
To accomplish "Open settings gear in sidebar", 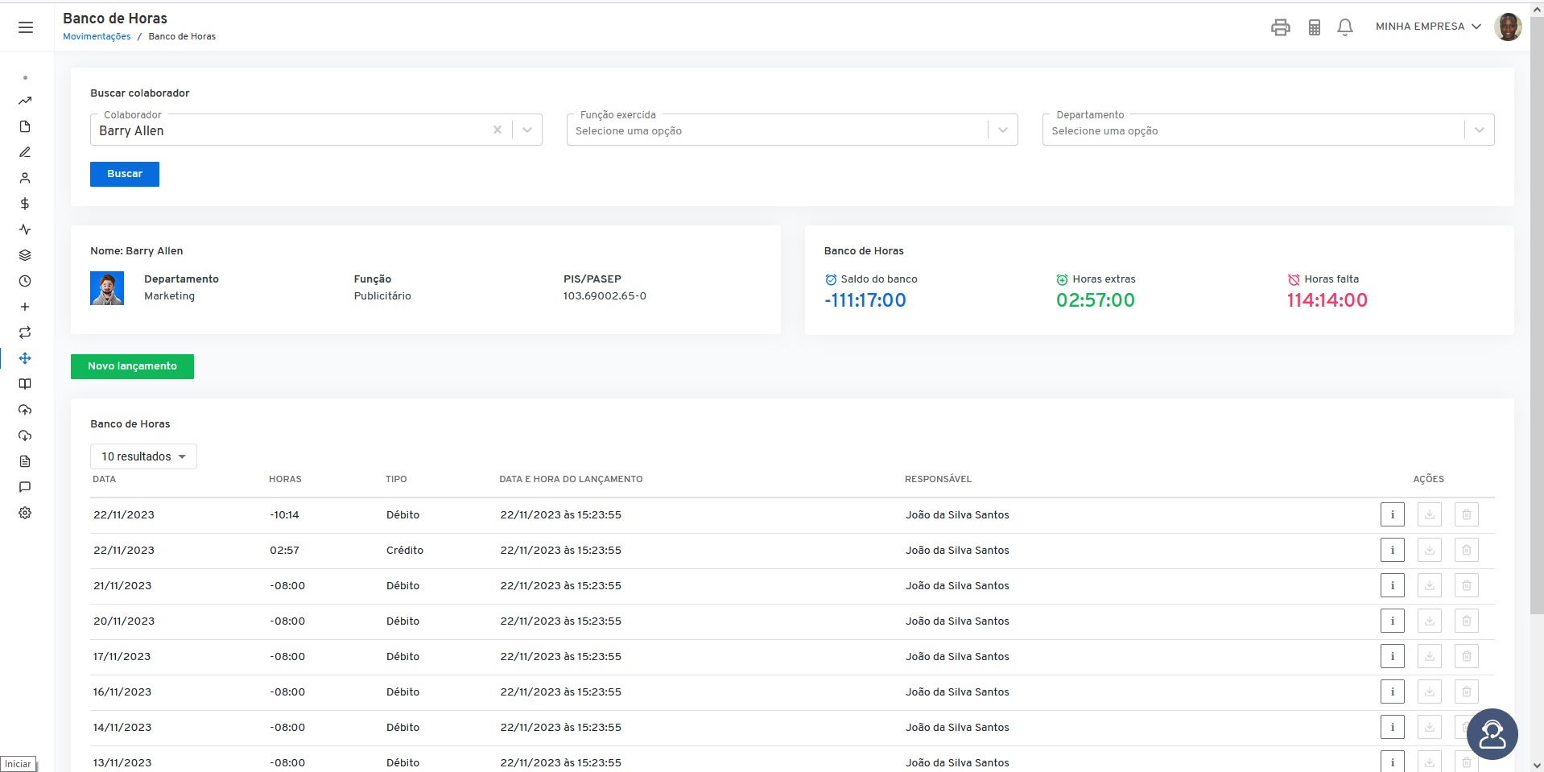I will point(25,513).
